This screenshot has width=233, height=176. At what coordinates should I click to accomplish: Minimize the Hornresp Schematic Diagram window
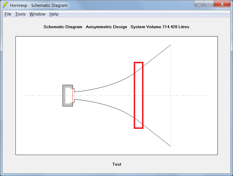point(199,4)
